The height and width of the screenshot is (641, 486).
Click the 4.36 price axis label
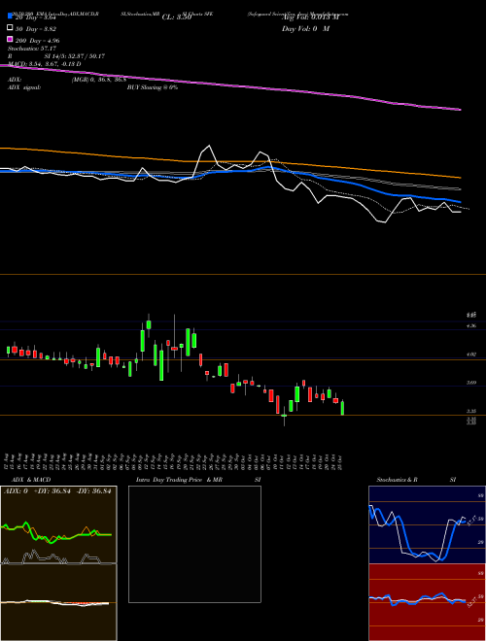[x=470, y=325]
